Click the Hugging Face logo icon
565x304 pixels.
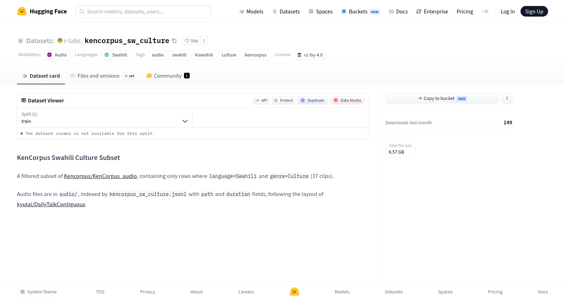click(22, 11)
